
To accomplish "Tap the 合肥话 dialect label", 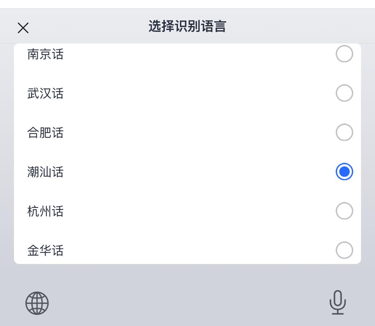I will pos(45,133).
